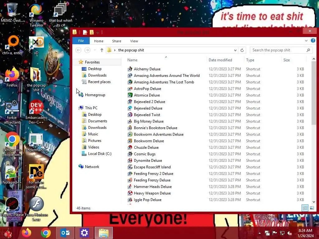Select Iggle Pop Deluxe shortcut
This screenshot has width=319, height=239.
coord(147,200)
